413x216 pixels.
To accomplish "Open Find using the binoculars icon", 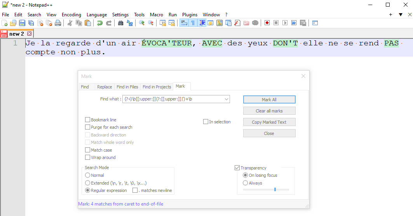I will point(120,23).
